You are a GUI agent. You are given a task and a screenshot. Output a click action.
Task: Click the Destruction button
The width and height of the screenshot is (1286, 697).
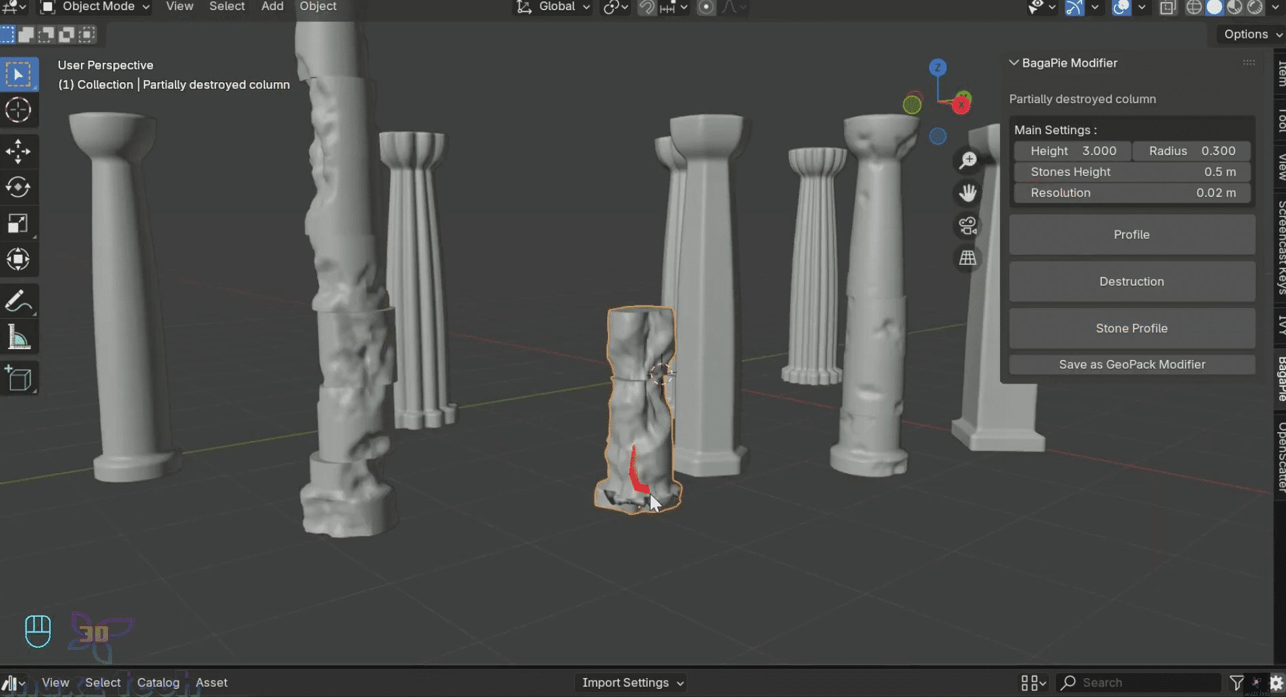tap(1131, 282)
